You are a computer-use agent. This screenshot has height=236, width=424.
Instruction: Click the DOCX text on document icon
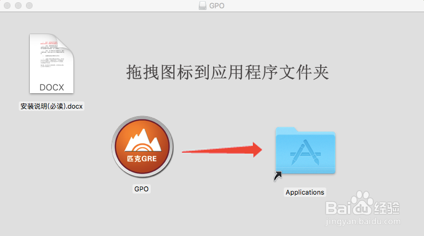(x=52, y=88)
